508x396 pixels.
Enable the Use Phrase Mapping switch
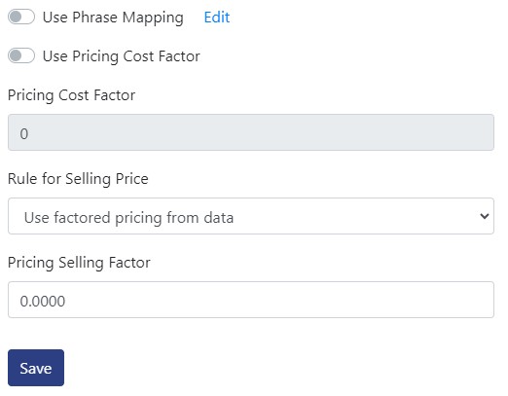(x=21, y=17)
